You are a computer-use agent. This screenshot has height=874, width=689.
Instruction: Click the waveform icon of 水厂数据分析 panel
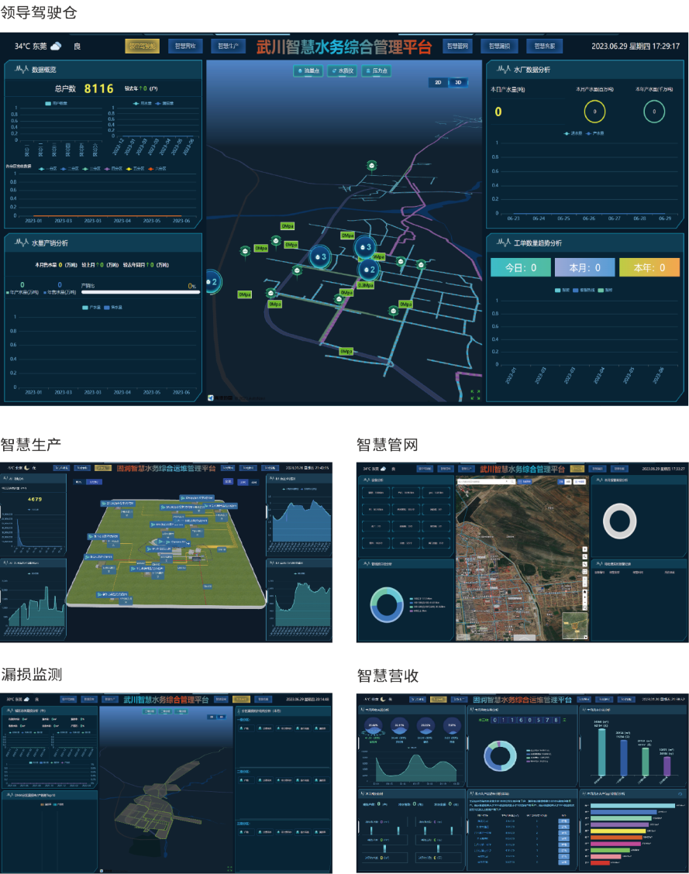pos(504,70)
